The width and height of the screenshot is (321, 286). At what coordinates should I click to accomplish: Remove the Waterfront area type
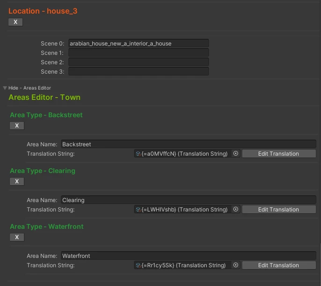coord(17,237)
